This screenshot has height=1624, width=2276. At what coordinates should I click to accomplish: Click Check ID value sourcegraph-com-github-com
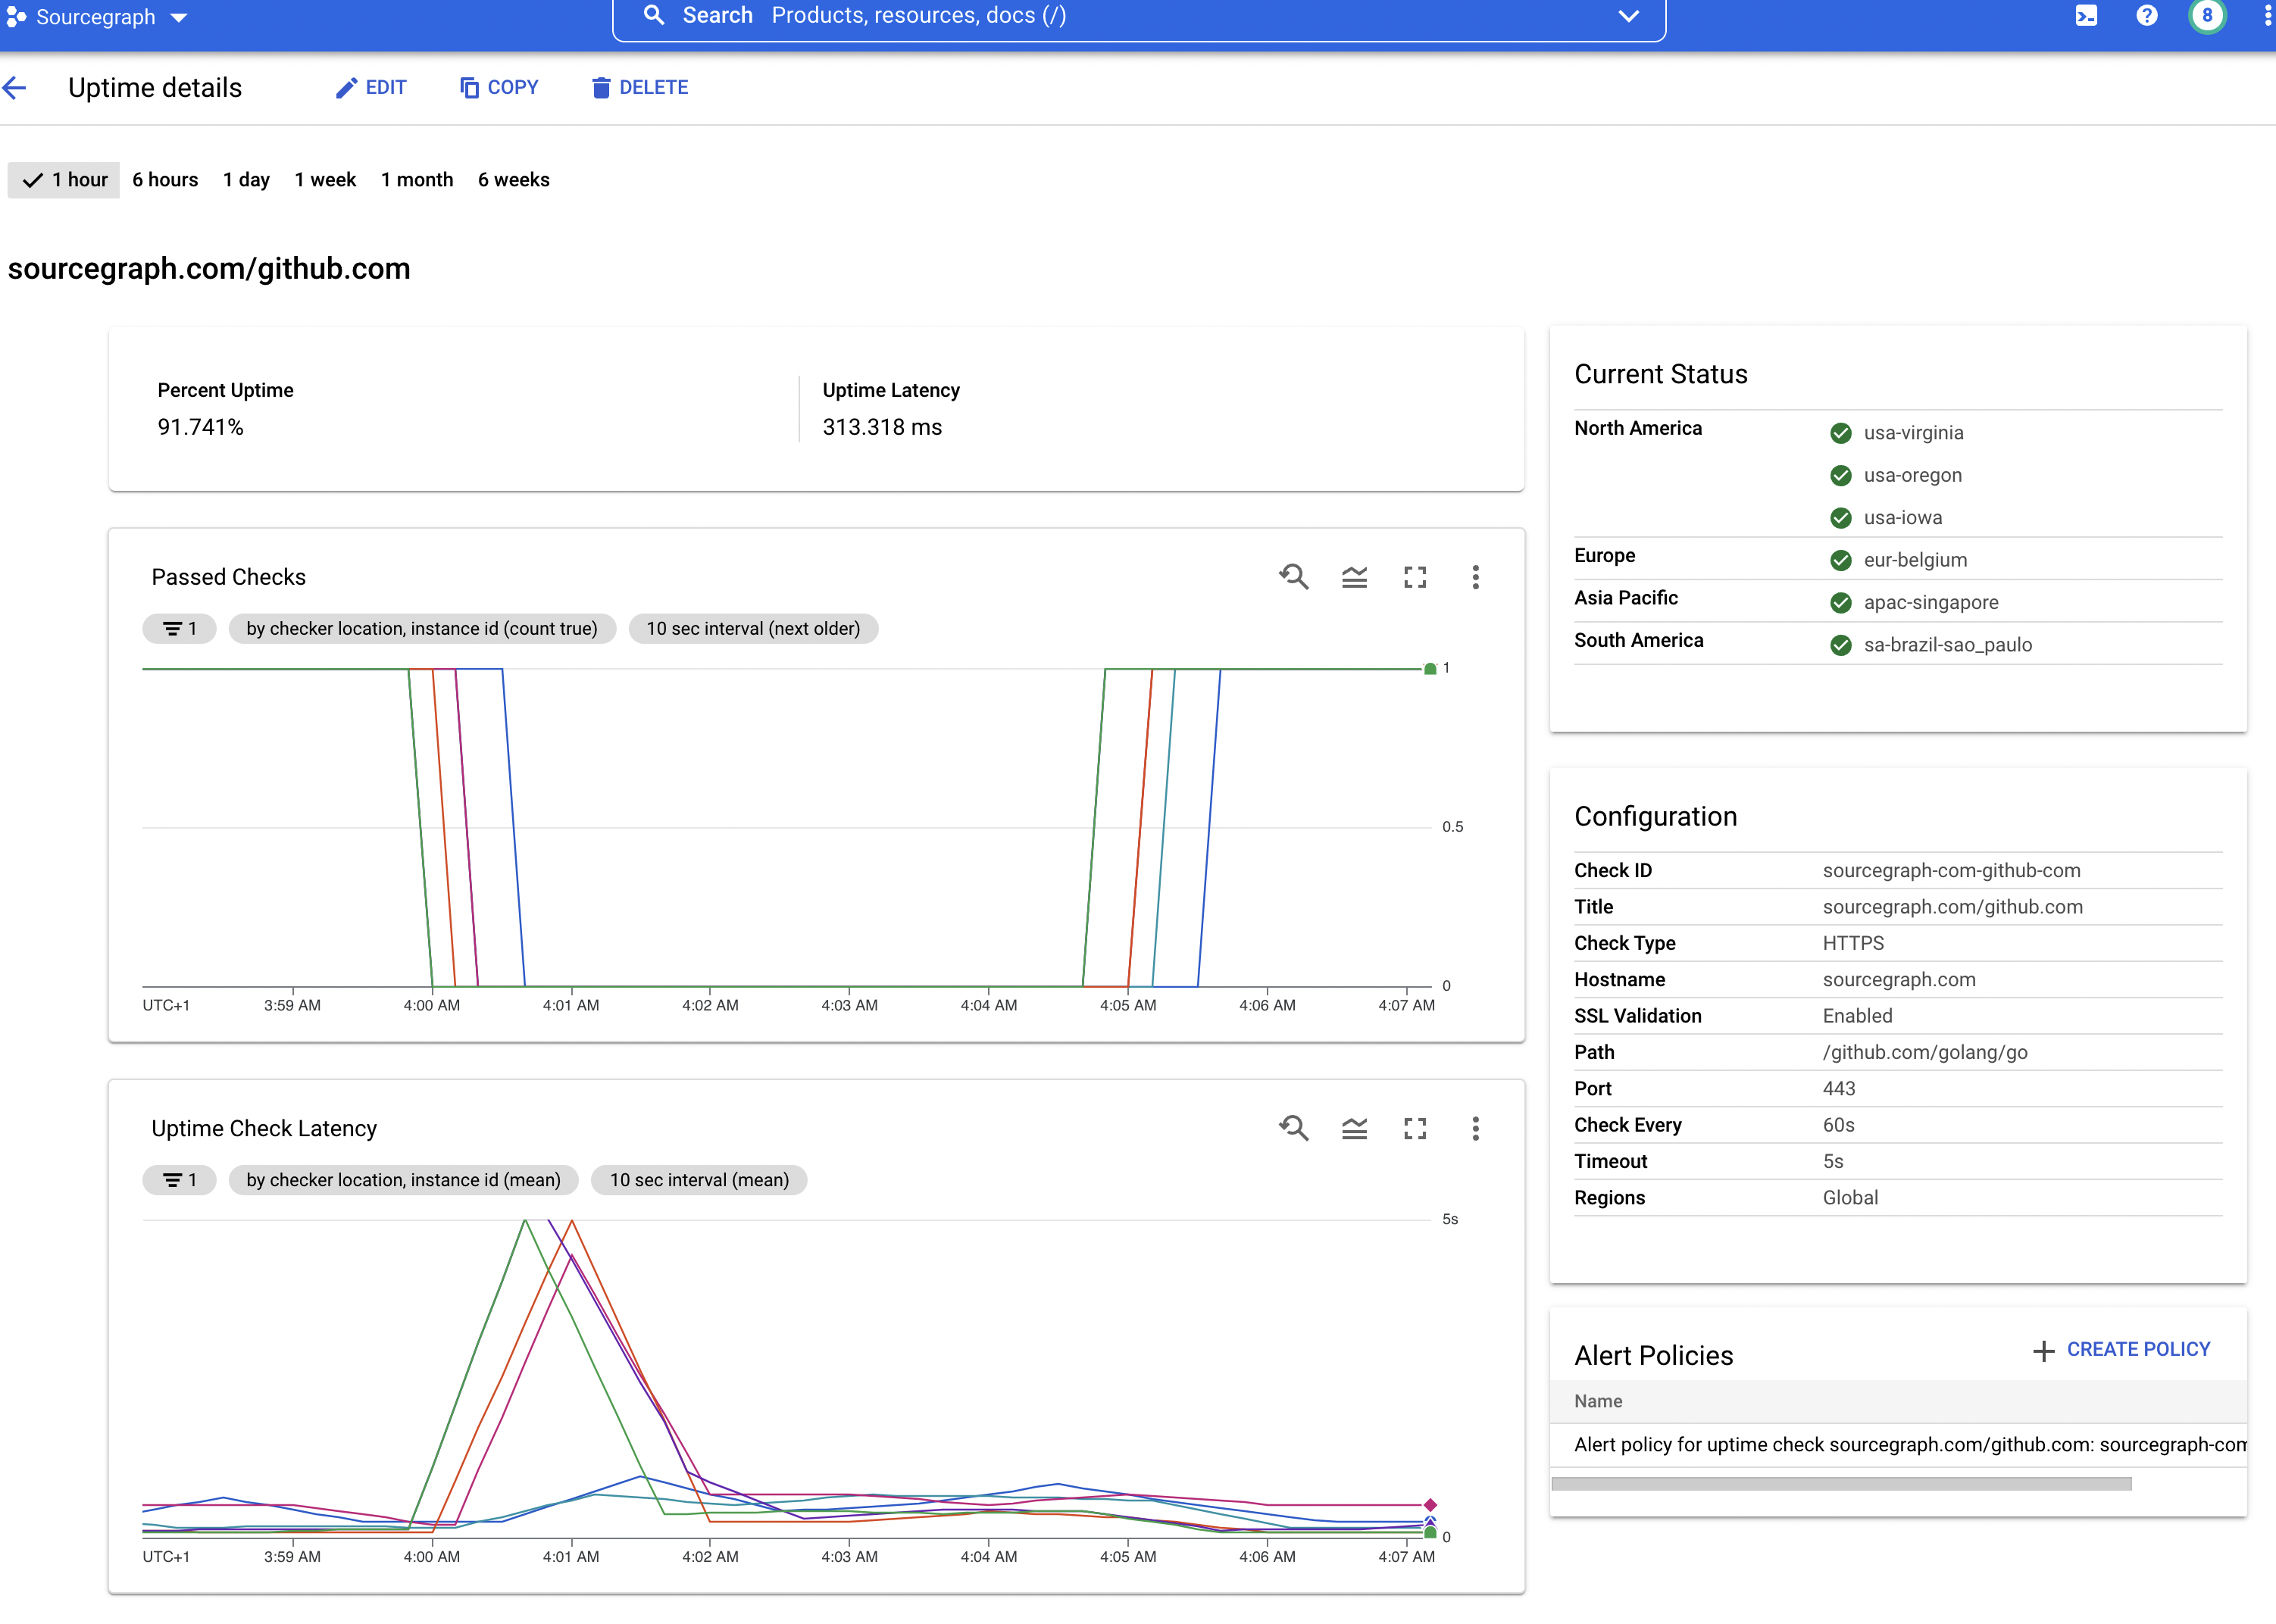click(x=1951, y=870)
